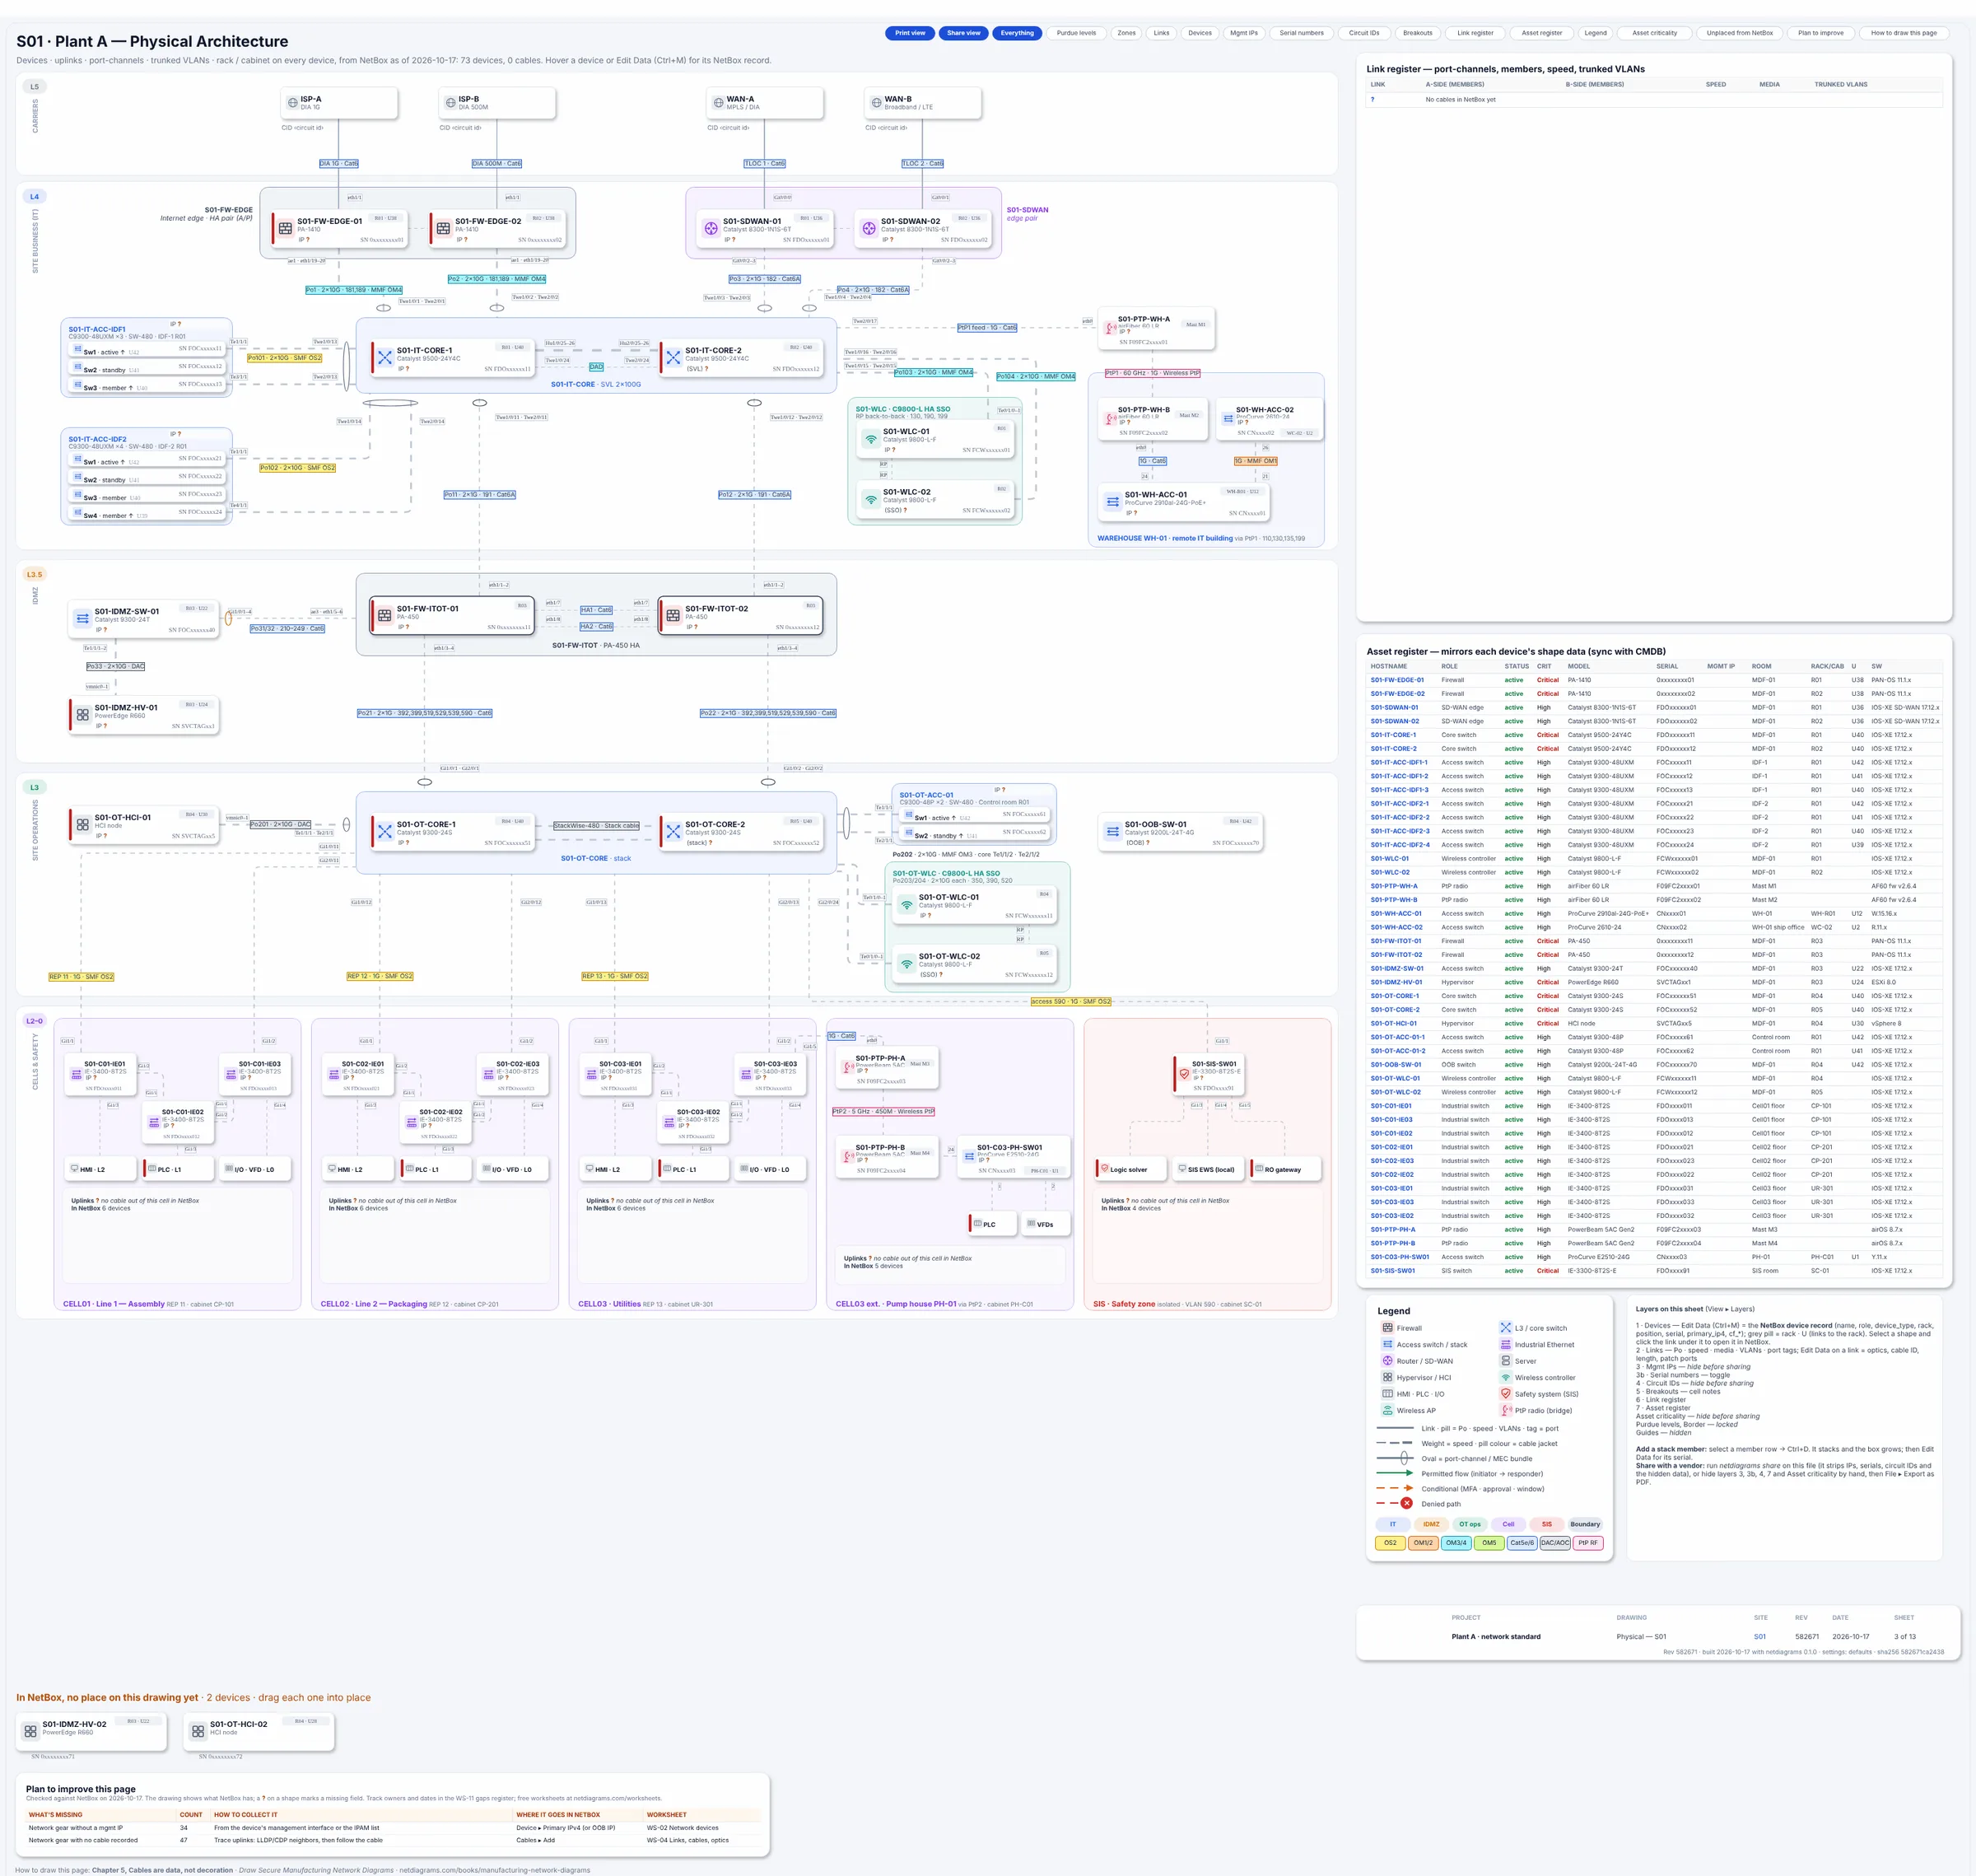
Task: Click the industrial Ethernet icon on S01-C01-IE01
Action: pos(76,1074)
